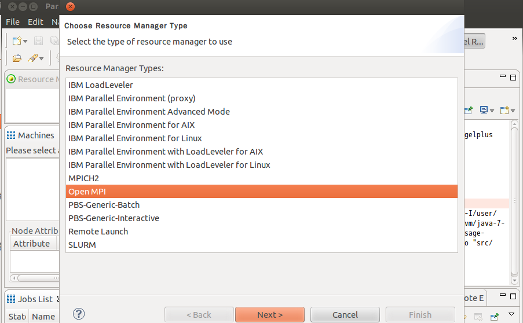523x323 pixels.
Task: Open dropdown next to the console monitor icon
Action: pyautogui.click(x=492, y=111)
